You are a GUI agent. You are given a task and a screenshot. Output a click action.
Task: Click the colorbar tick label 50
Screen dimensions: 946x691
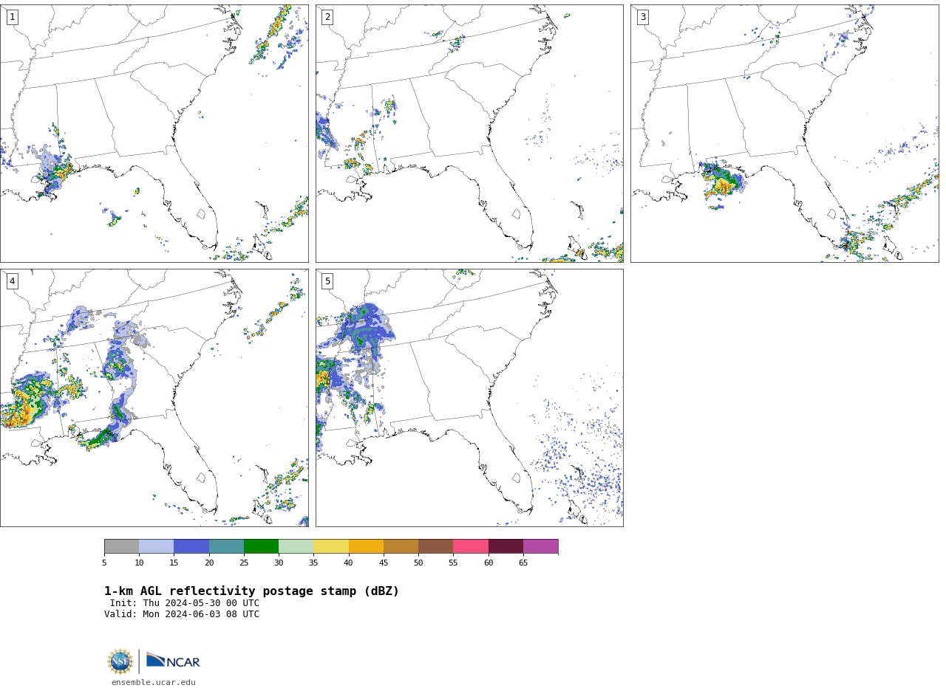pyautogui.click(x=418, y=563)
